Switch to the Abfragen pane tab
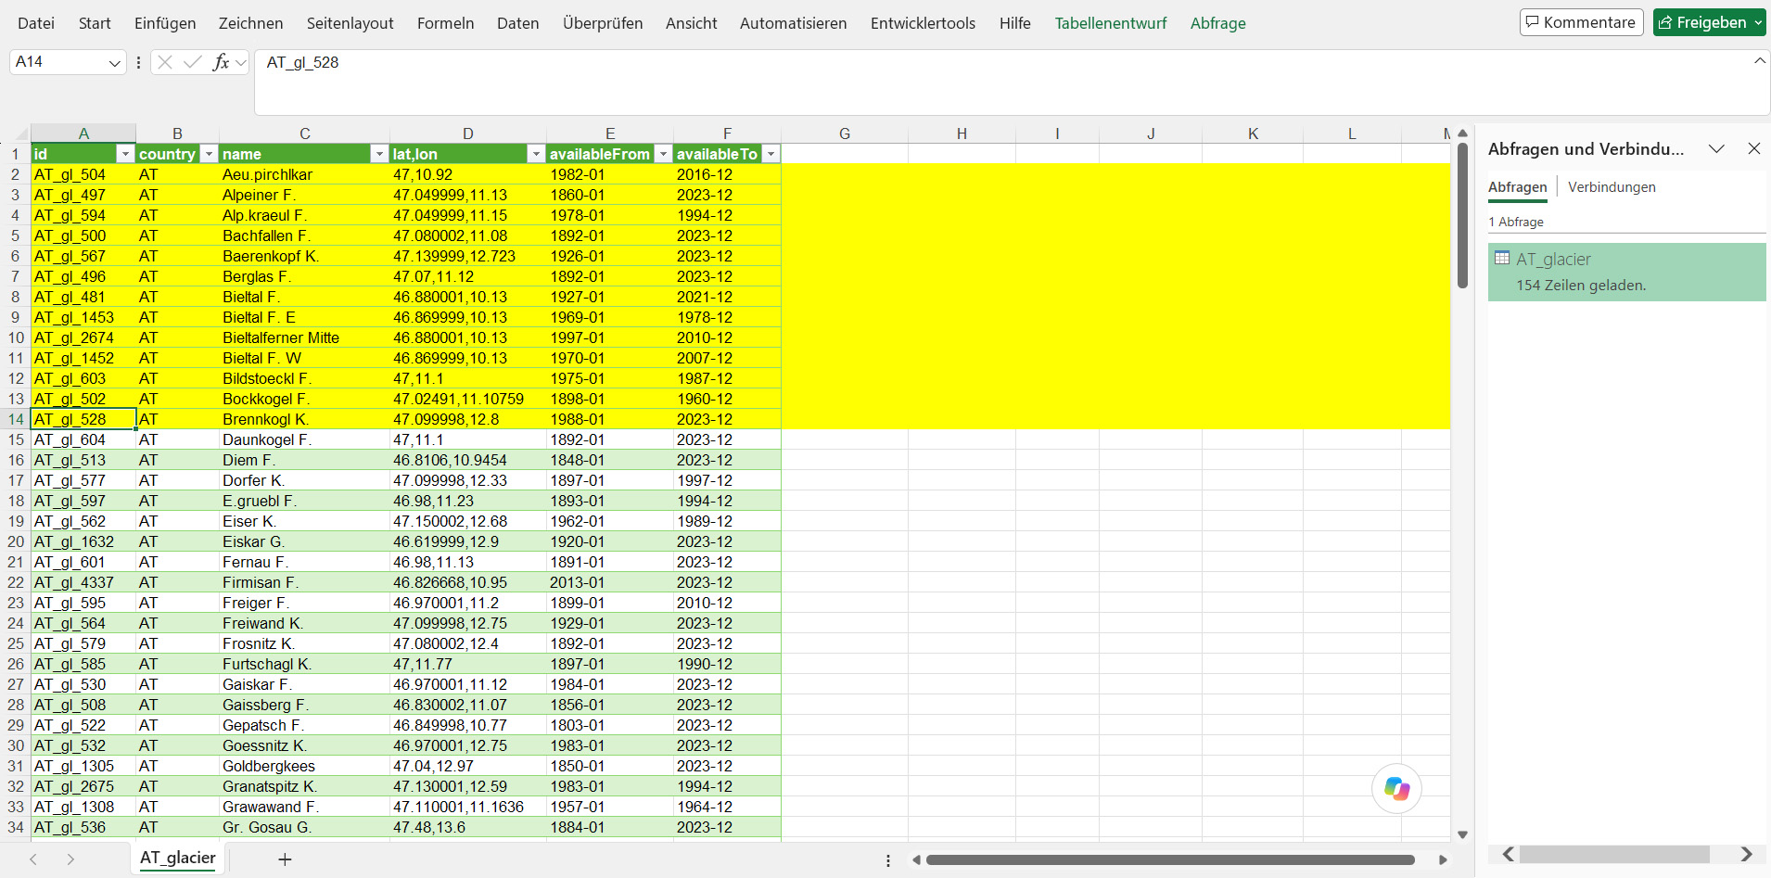 point(1518,187)
